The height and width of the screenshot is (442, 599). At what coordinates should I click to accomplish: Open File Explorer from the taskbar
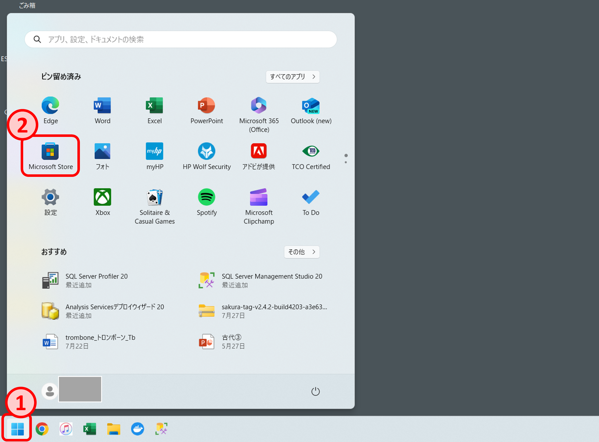click(x=114, y=429)
